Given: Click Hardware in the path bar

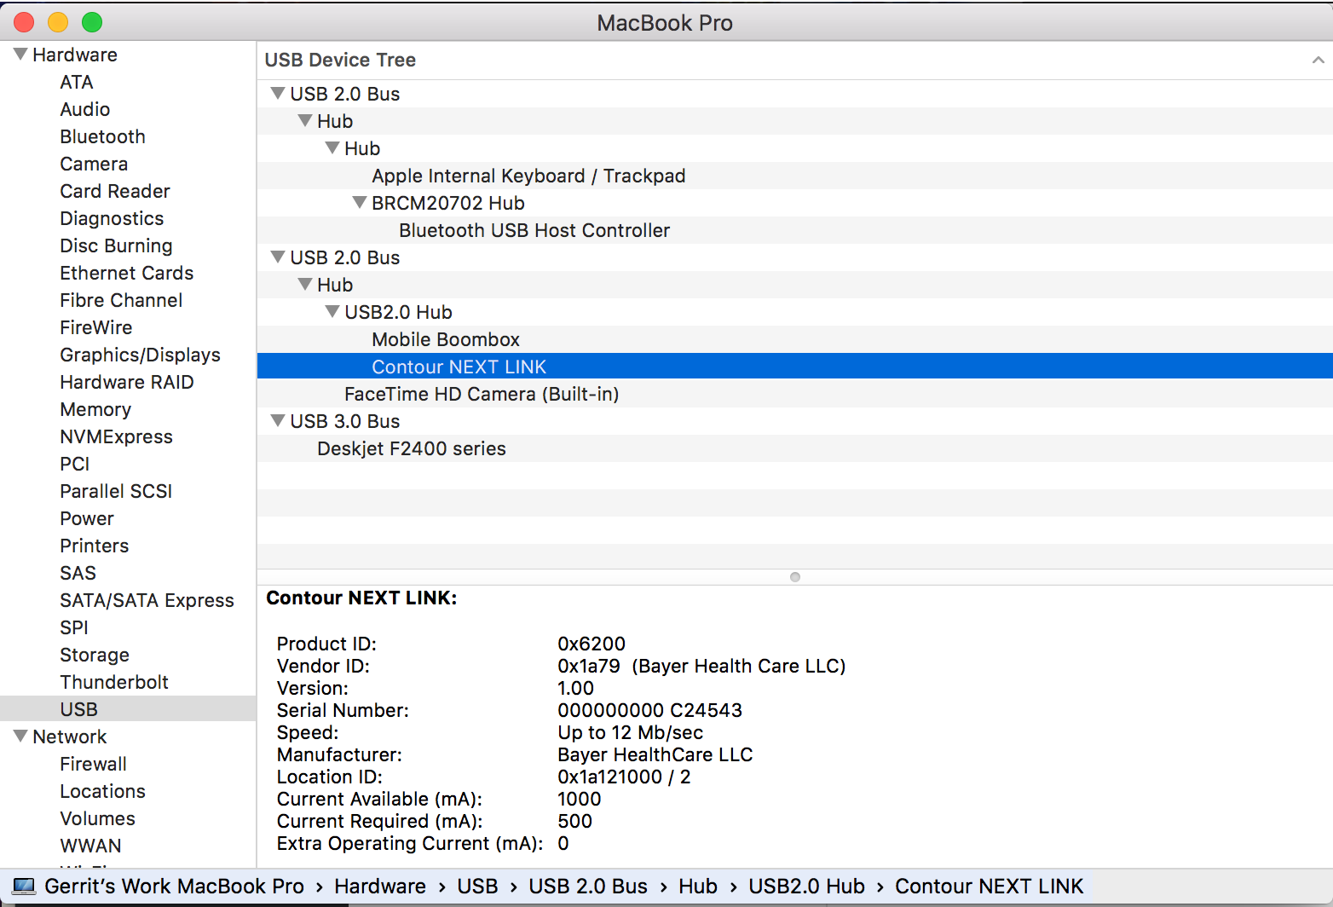Looking at the screenshot, I should 380,887.
